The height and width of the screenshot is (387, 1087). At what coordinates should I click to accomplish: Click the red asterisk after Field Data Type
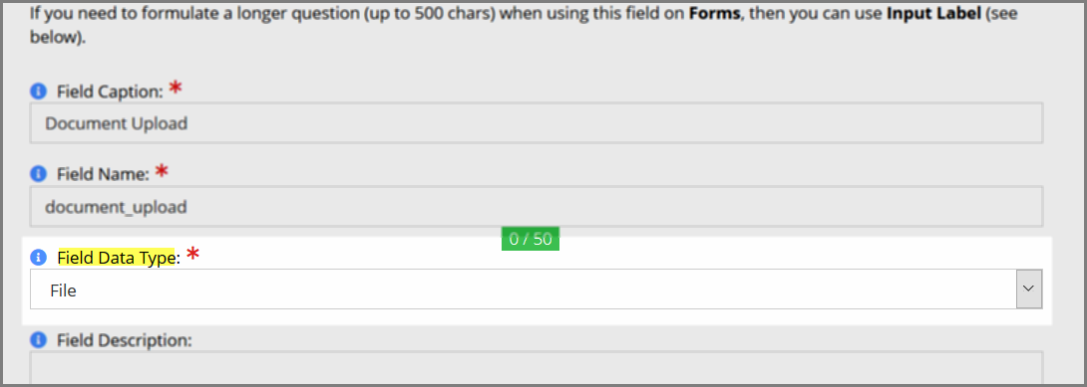[x=193, y=255]
